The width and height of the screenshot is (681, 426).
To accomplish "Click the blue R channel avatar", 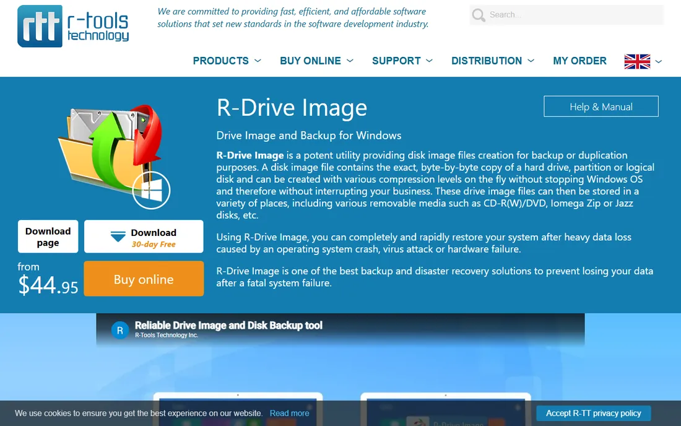I will [120, 331].
